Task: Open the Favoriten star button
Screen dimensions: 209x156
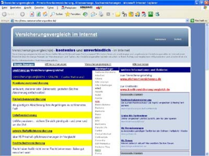Action: 73,14
